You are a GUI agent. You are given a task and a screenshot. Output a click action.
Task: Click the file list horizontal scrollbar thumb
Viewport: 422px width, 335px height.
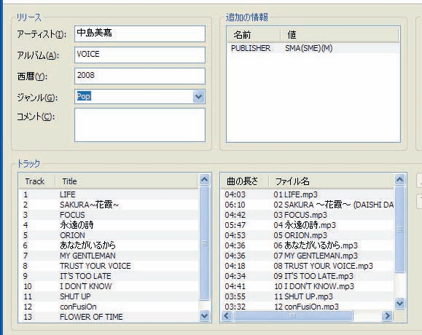[x=293, y=315]
